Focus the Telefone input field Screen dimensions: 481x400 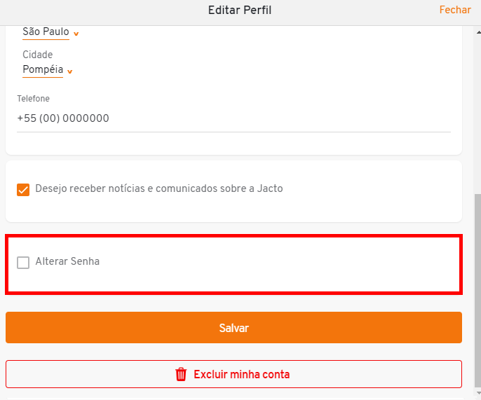pos(233,118)
